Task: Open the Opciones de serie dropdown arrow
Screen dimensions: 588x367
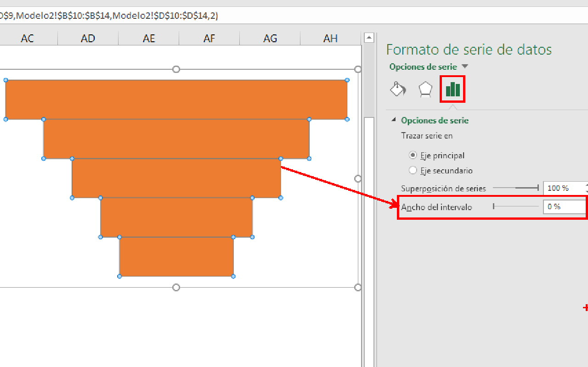Action: point(465,67)
